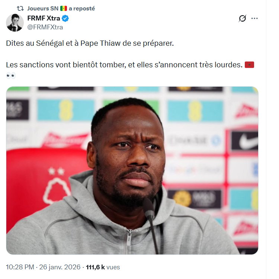Screen dimensions: 279x279
Task: Click the 111,6 k view count
Action: coord(96,267)
